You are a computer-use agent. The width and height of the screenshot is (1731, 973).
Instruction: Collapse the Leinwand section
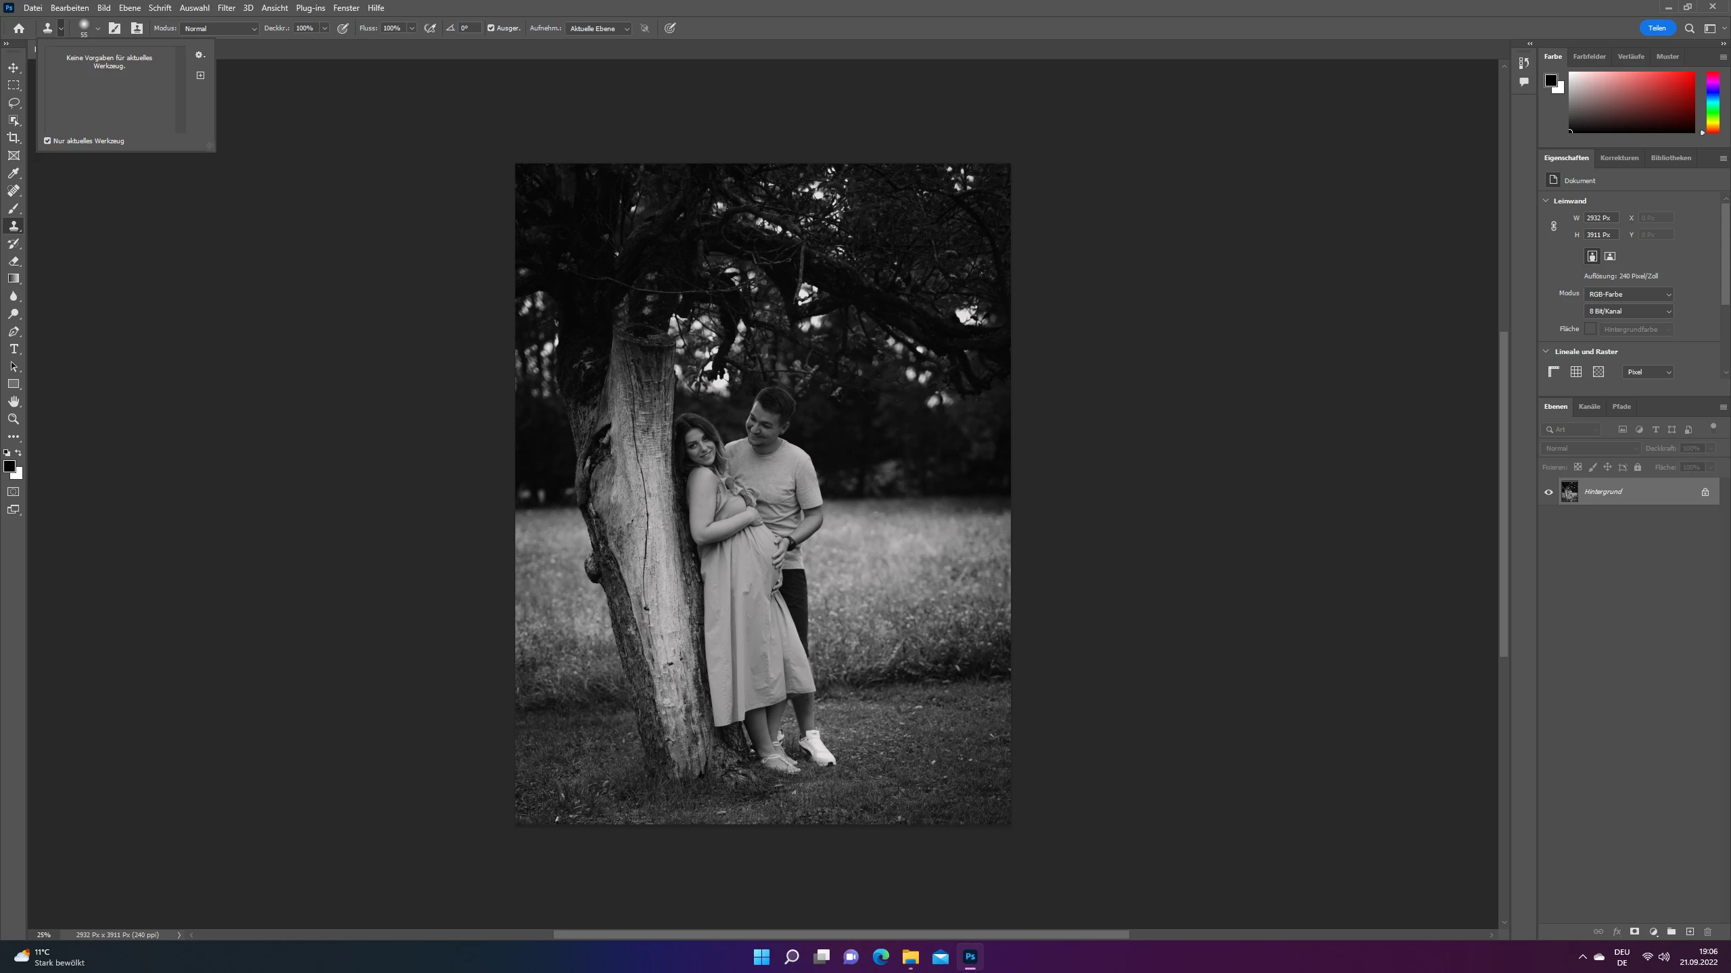(1546, 201)
